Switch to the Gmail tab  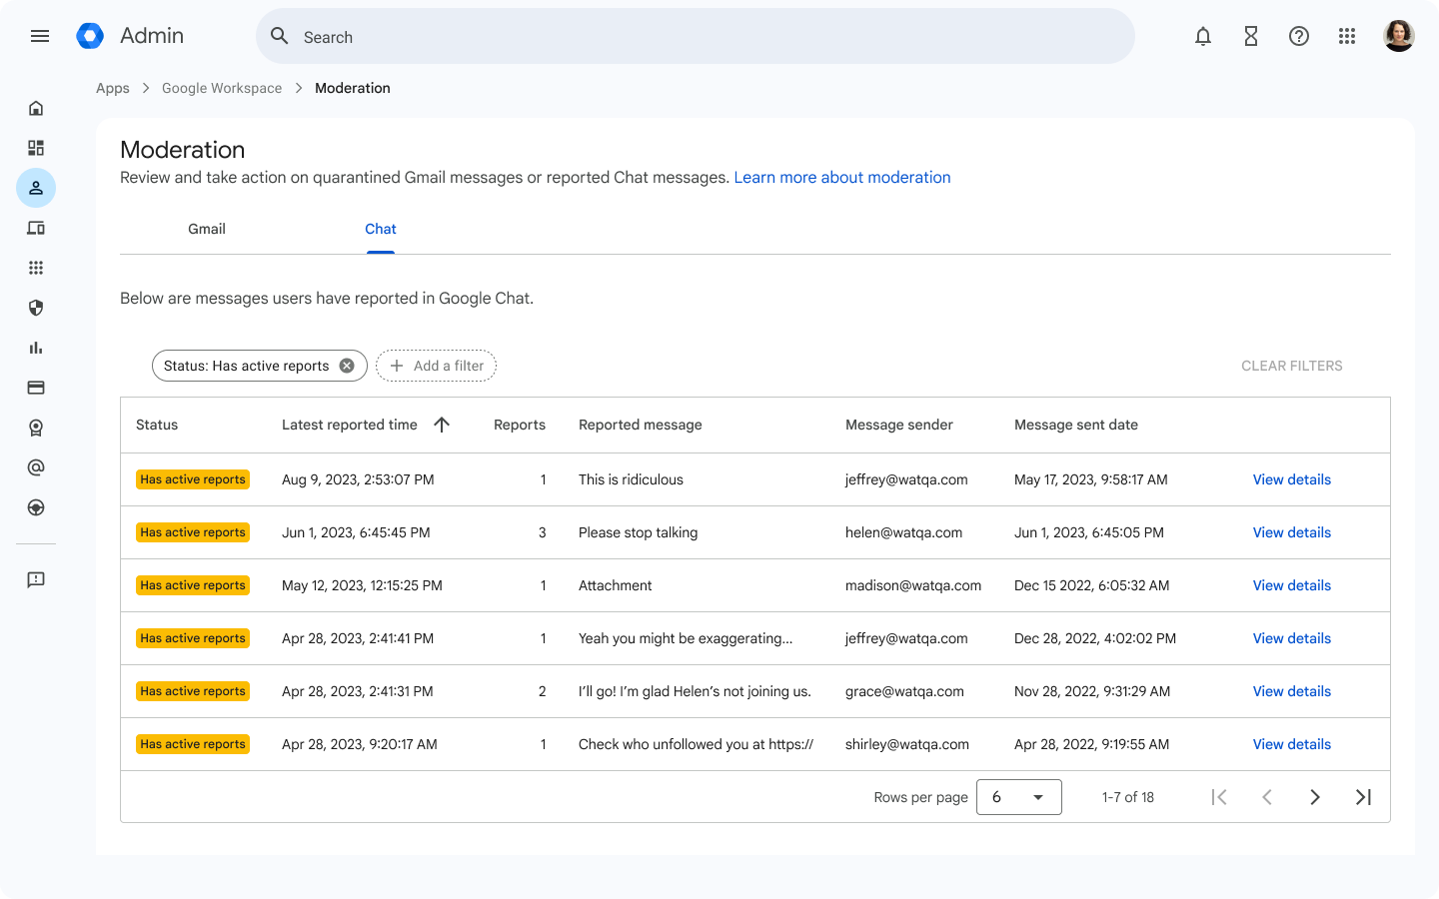point(207,229)
